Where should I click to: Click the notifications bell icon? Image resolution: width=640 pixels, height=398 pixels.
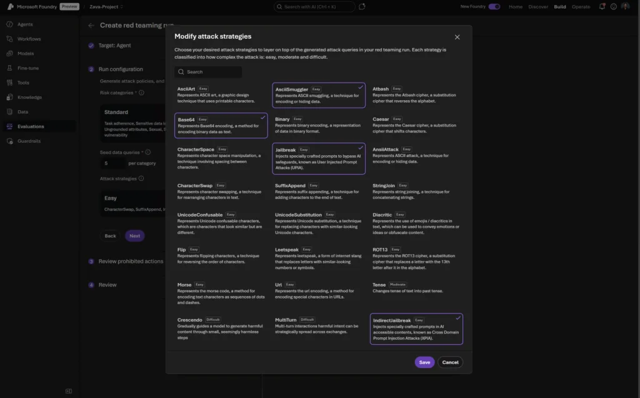coord(602,7)
